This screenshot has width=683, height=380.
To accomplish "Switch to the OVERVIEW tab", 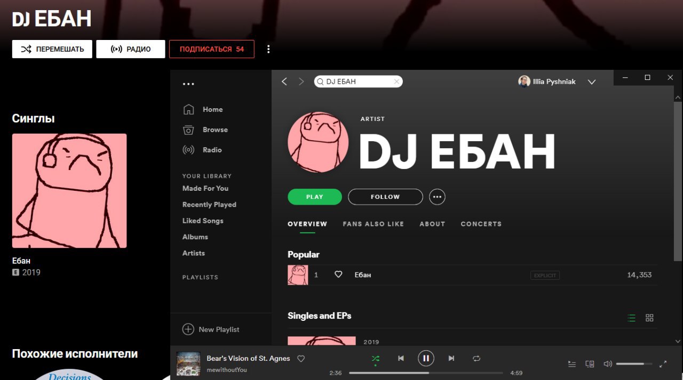I will click(307, 224).
